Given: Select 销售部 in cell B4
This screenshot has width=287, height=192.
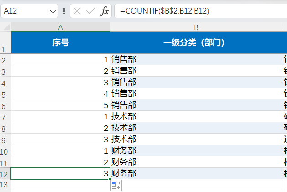Looking at the screenshot, I should coord(196,82).
